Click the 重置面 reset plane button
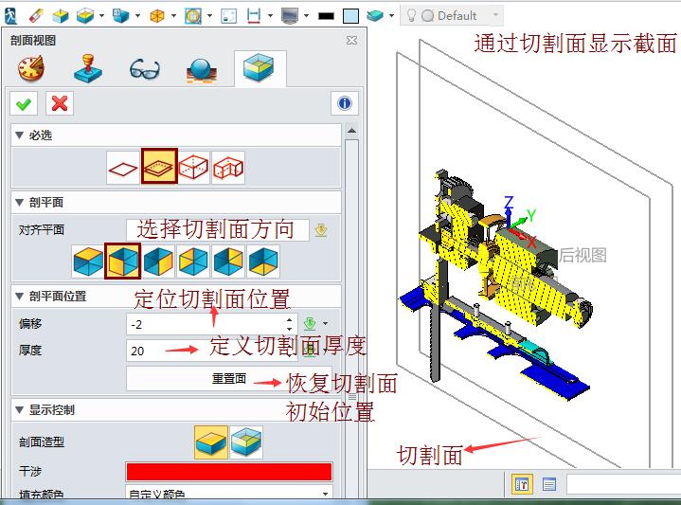 click(x=228, y=378)
